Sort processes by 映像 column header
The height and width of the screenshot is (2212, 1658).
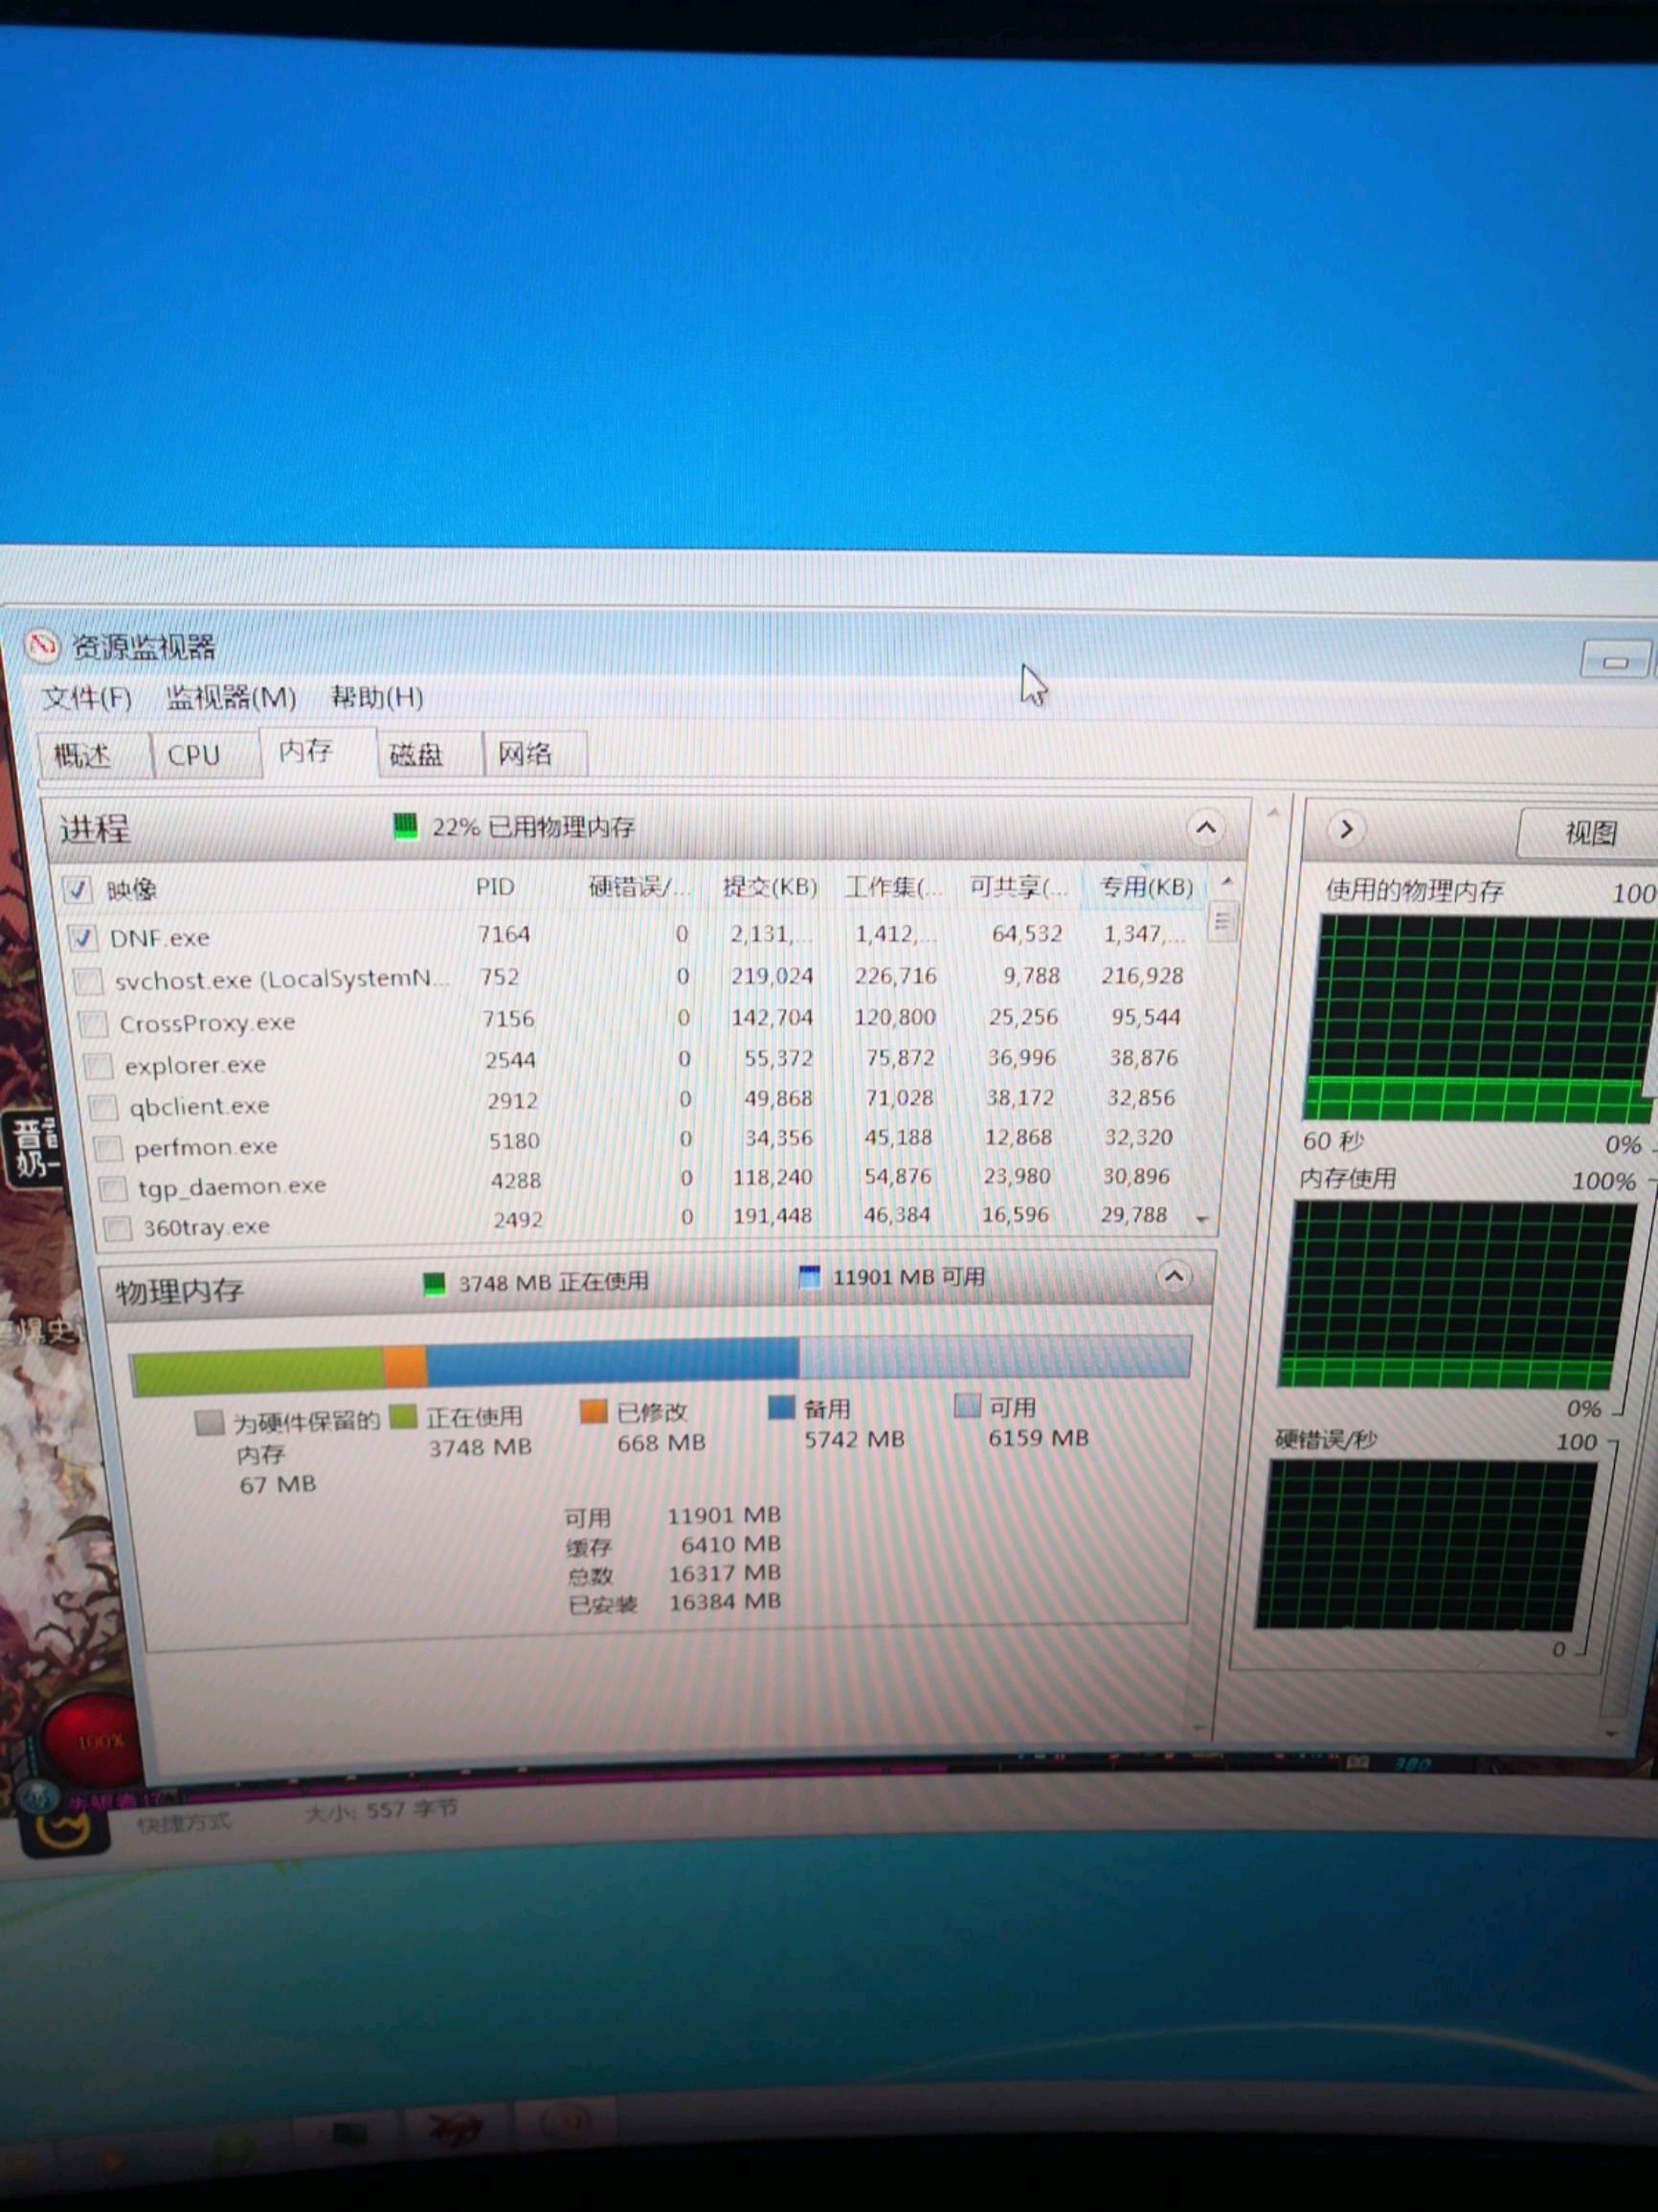(x=132, y=890)
